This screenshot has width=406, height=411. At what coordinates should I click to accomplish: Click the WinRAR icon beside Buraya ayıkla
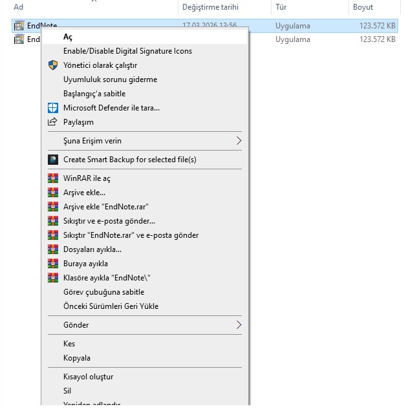(x=53, y=264)
